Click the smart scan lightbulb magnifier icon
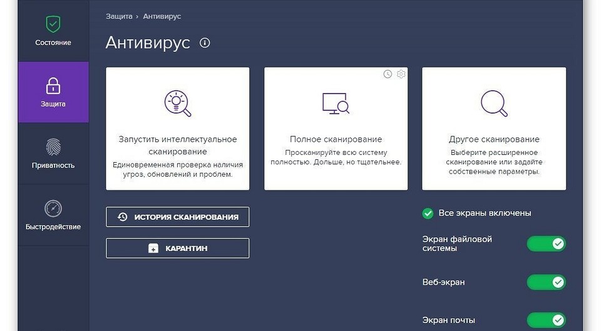 (x=177, y=103)
